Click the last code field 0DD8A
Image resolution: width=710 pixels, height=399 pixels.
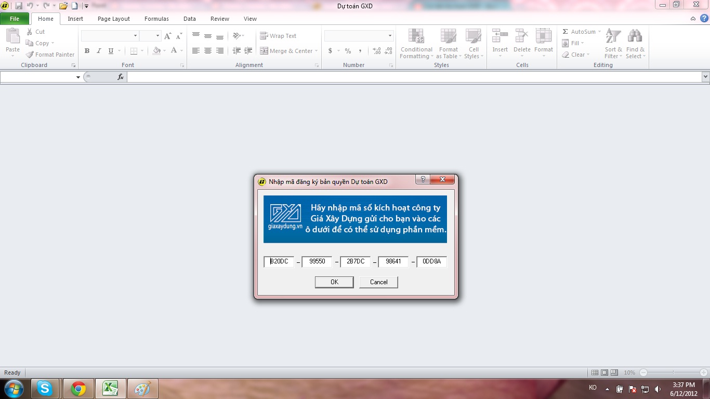(431, 261)
